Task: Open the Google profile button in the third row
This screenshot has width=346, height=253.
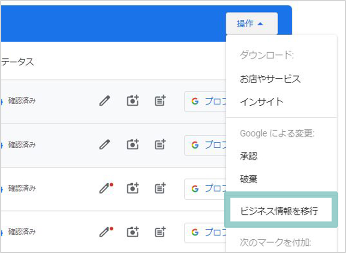Action: [205, 189]
